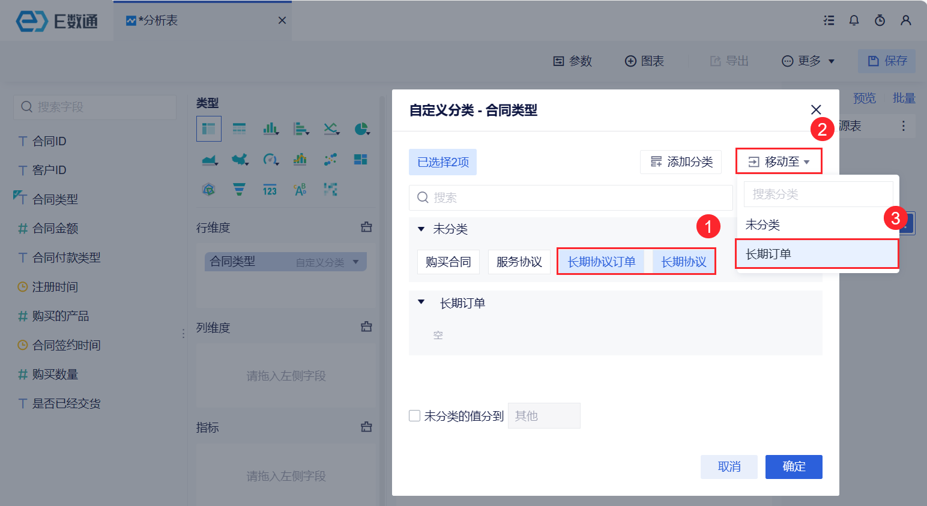Close the 分析表 tab
The width and height of the screenshot is (927, 506).
[282, 20]
